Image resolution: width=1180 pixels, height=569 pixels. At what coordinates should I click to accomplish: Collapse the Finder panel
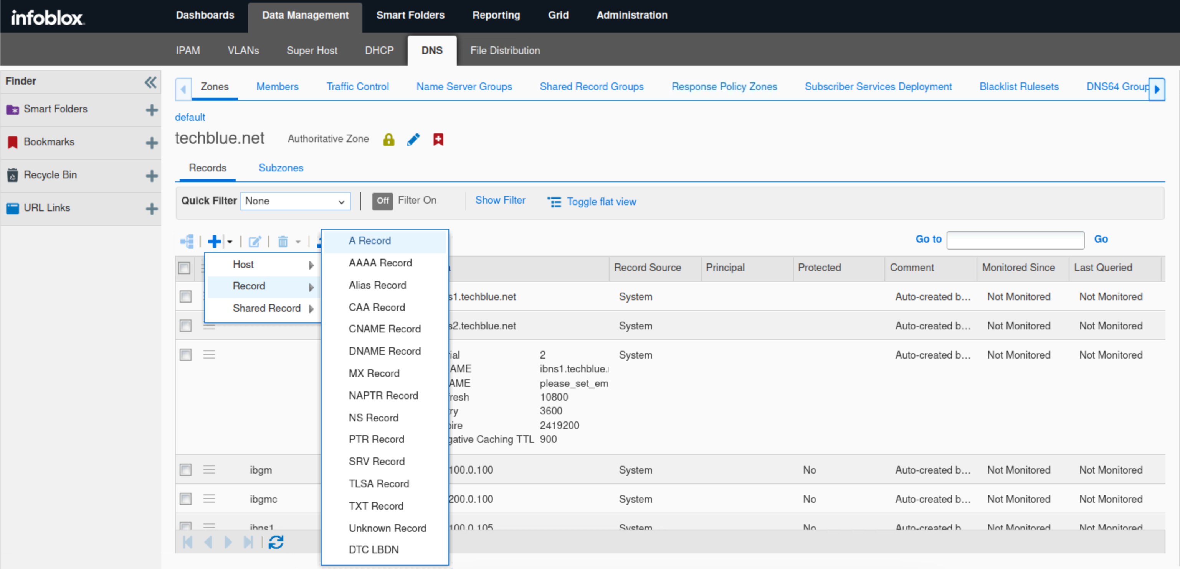(150, 82)
